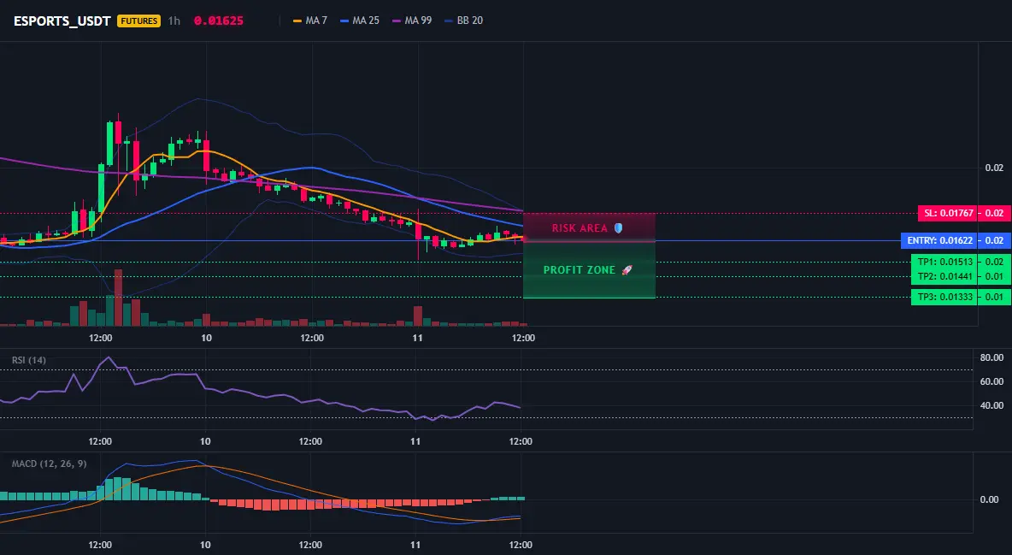
Task: Click the ENTRY: 0.01622 price label
Action: [x=939, y=240]
